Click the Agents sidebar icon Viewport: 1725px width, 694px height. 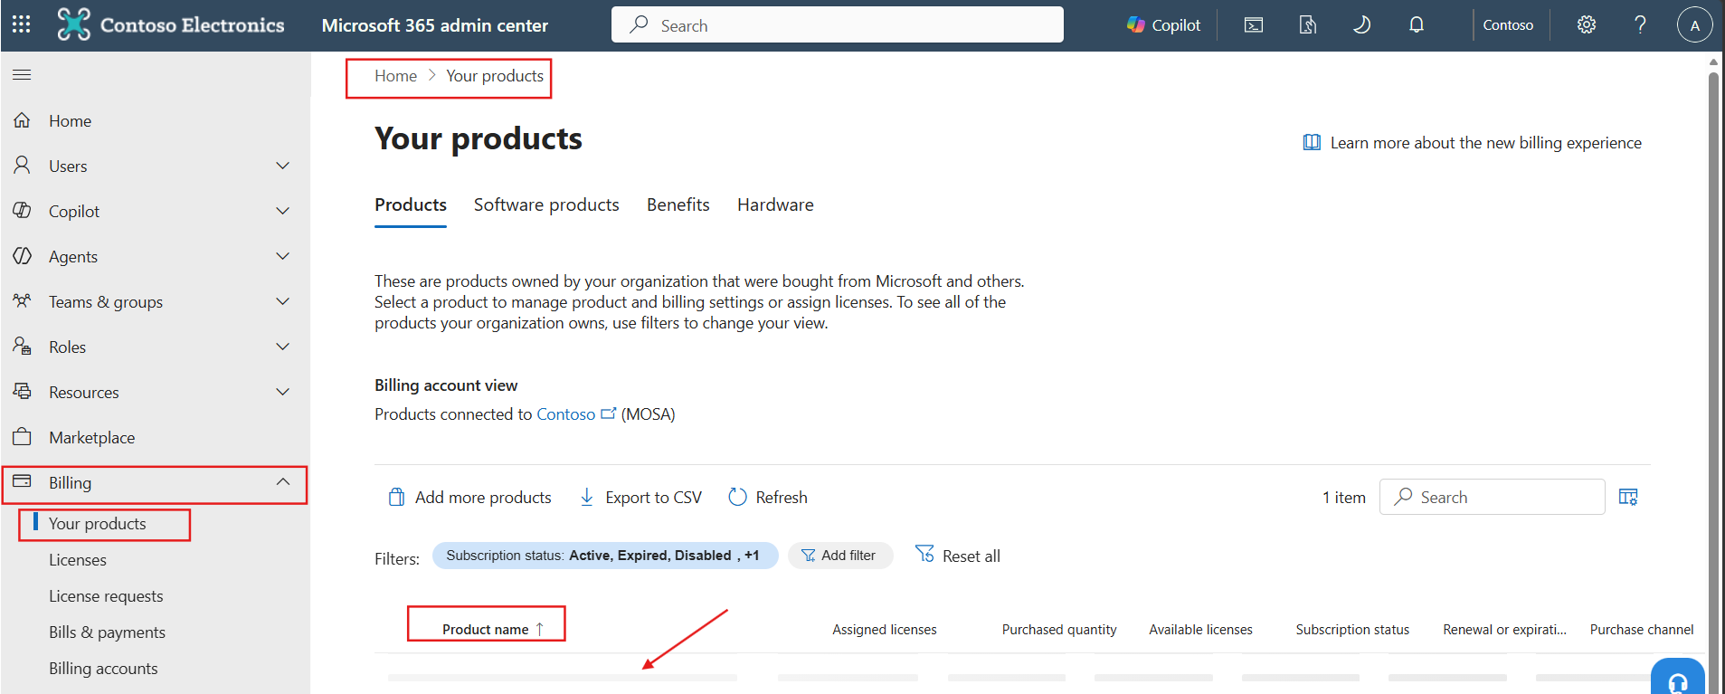point(23,256)
